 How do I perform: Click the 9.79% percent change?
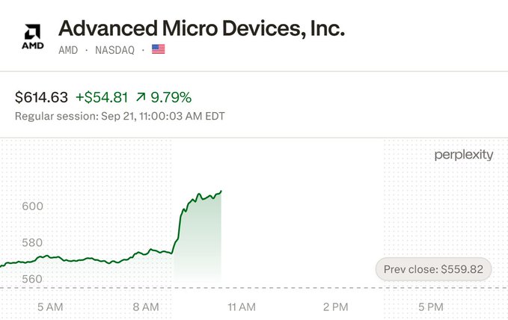click(171, 97)
